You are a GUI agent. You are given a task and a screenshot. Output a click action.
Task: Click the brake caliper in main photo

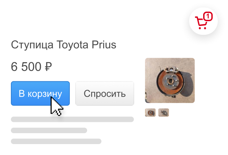(172, 69)
